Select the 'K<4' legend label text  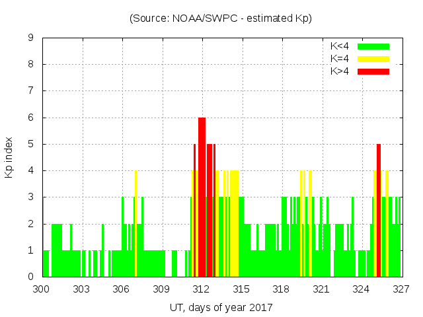point(340,46)
